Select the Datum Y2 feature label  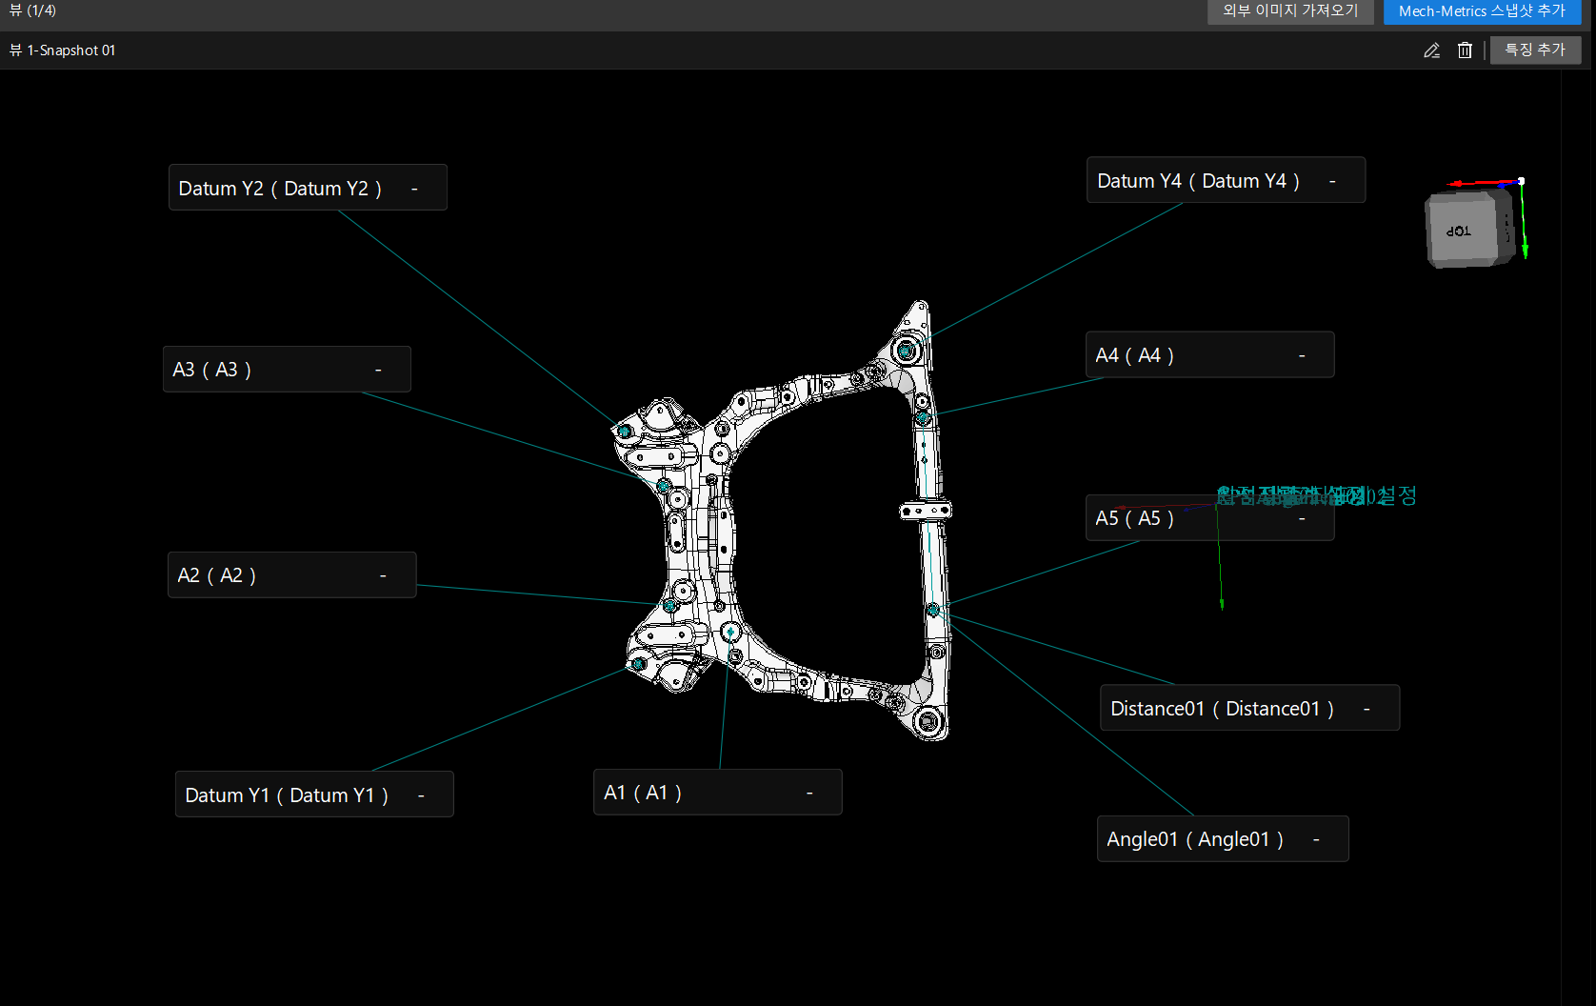(x=308, y=188)
